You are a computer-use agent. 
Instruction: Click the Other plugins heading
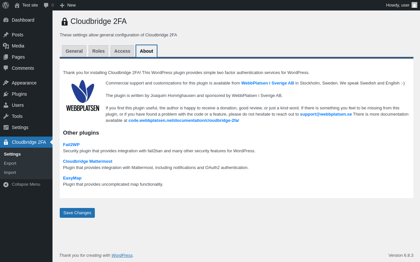[81, 133]
